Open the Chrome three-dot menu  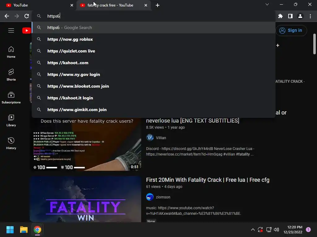(310, 16)
